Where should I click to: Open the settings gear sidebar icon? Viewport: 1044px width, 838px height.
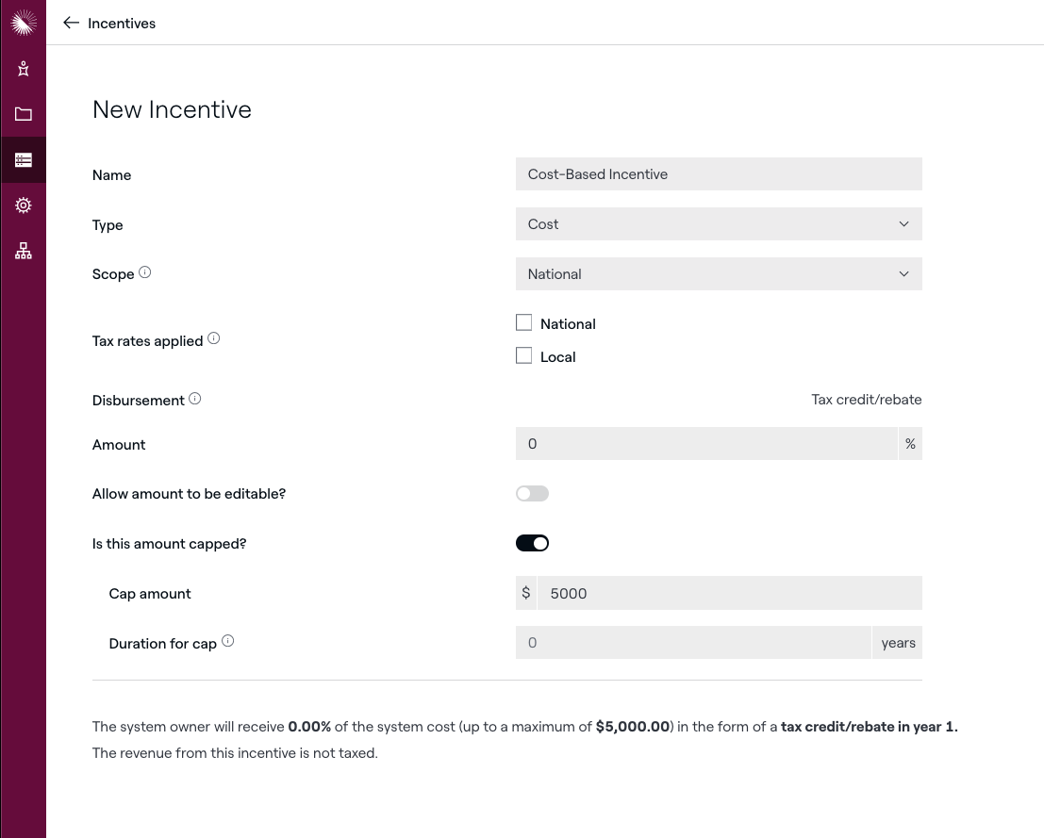(x=24, y=205)
